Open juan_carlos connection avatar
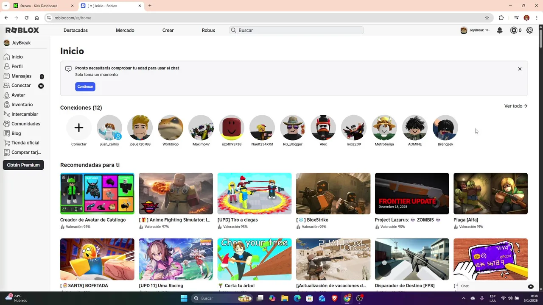Screen dimensions: 543x305 click(109, 128)
